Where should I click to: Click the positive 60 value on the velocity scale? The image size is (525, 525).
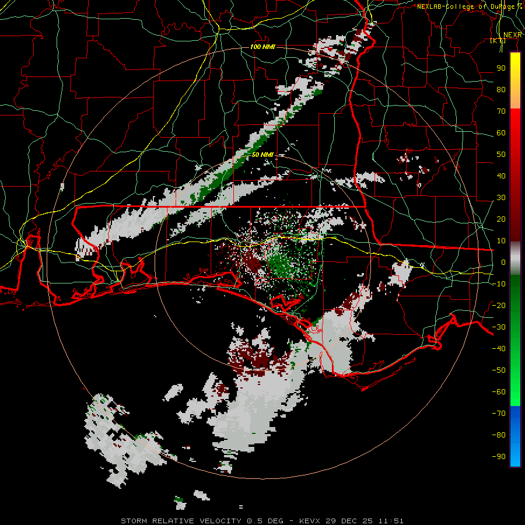click(501, 133)
